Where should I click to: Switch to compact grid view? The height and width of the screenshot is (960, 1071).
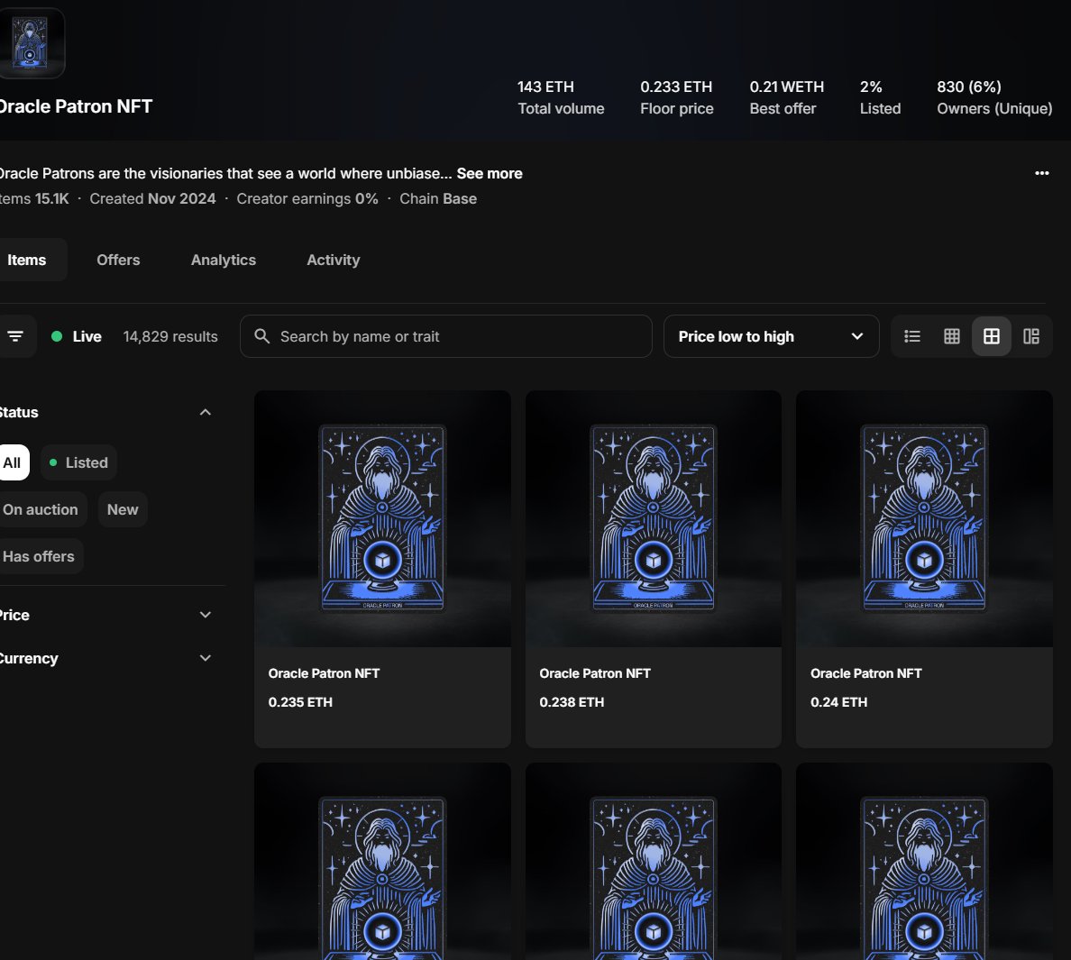[951, 336]
